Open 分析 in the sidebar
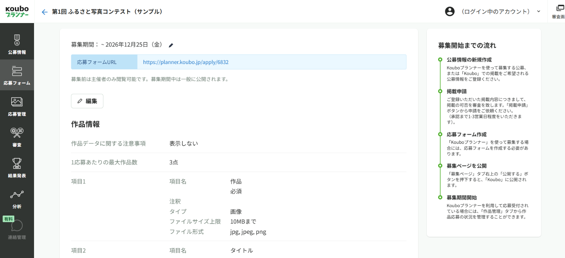Screen dimensions: 565x258 click(17, 198)
